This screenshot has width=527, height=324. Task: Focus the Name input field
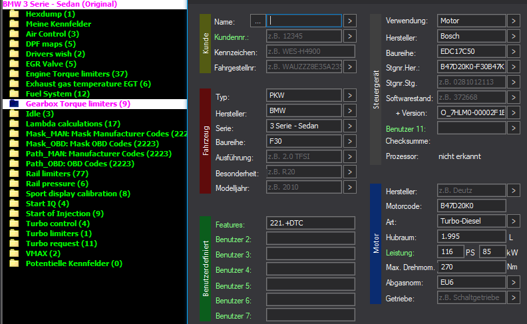coord(304,21)
